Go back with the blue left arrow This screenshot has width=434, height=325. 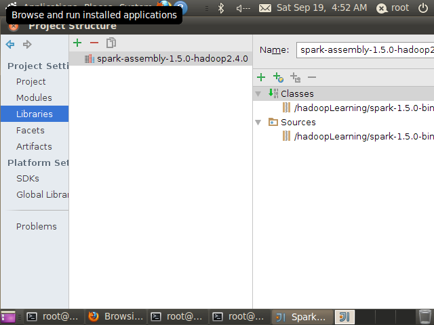10,44
